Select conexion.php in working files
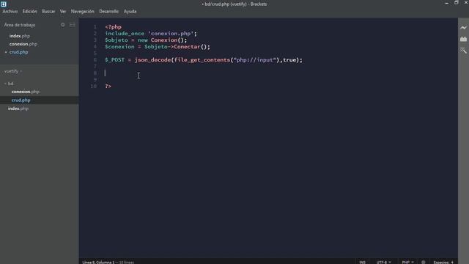Image resolution: width=469 pixels, height=264 pixels. (x=23, y=44)
